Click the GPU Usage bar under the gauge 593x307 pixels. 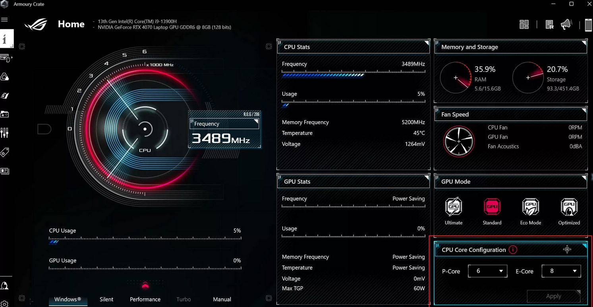[x=145, y=268]
